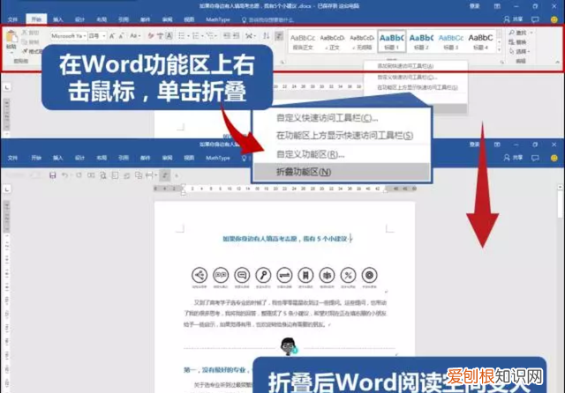Open the Asian Layout dropdown icon
The width and height of the screenshot is (565, 393).
click(x=251, y=36)
